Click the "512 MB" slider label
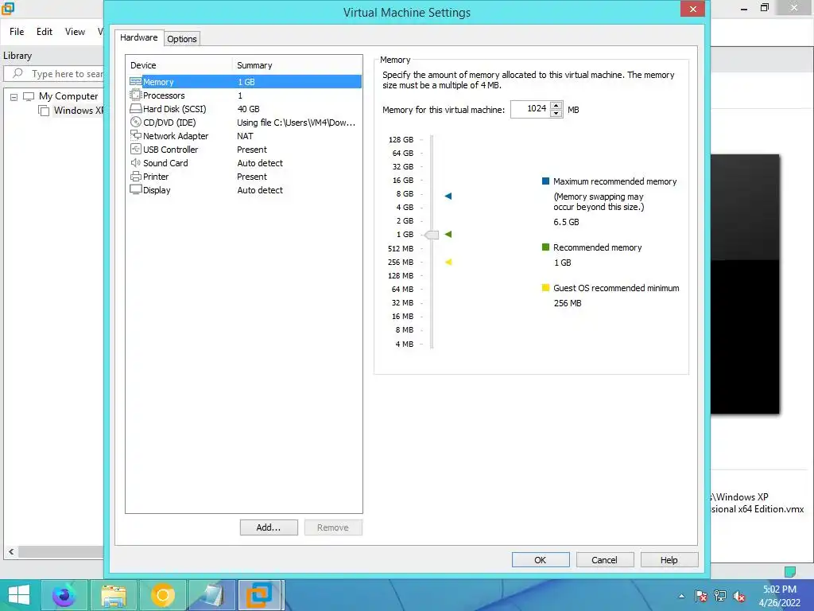The height and width of the screenshot is (611, 814). point(401,248)
